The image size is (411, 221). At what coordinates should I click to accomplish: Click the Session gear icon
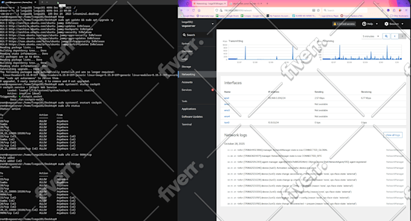386,24
